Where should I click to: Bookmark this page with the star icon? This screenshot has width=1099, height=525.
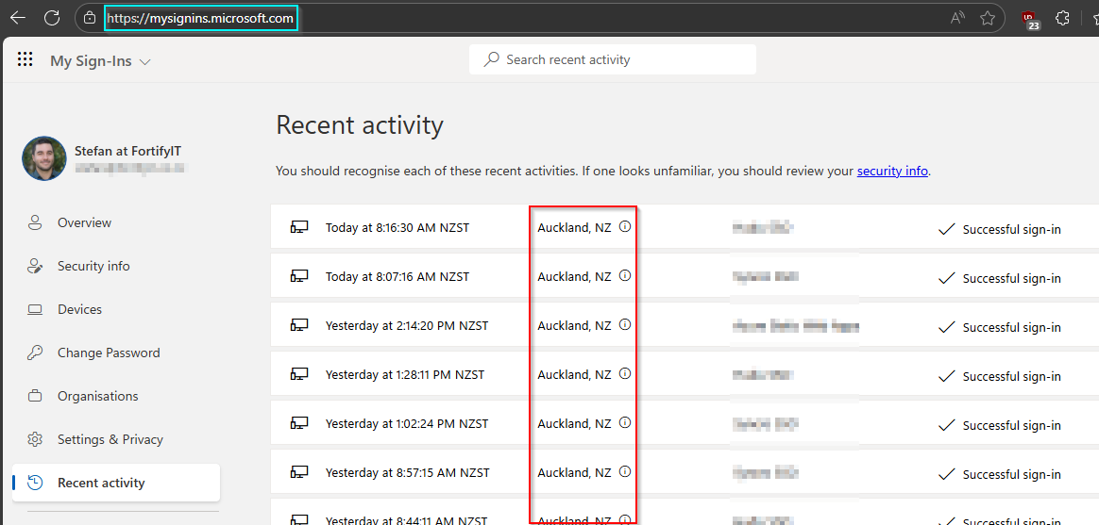click(988, 18)
